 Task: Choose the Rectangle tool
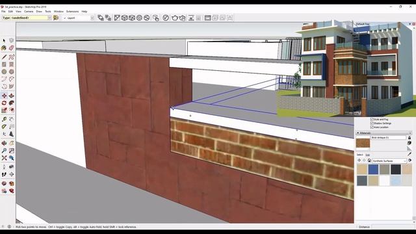(4, 64)
